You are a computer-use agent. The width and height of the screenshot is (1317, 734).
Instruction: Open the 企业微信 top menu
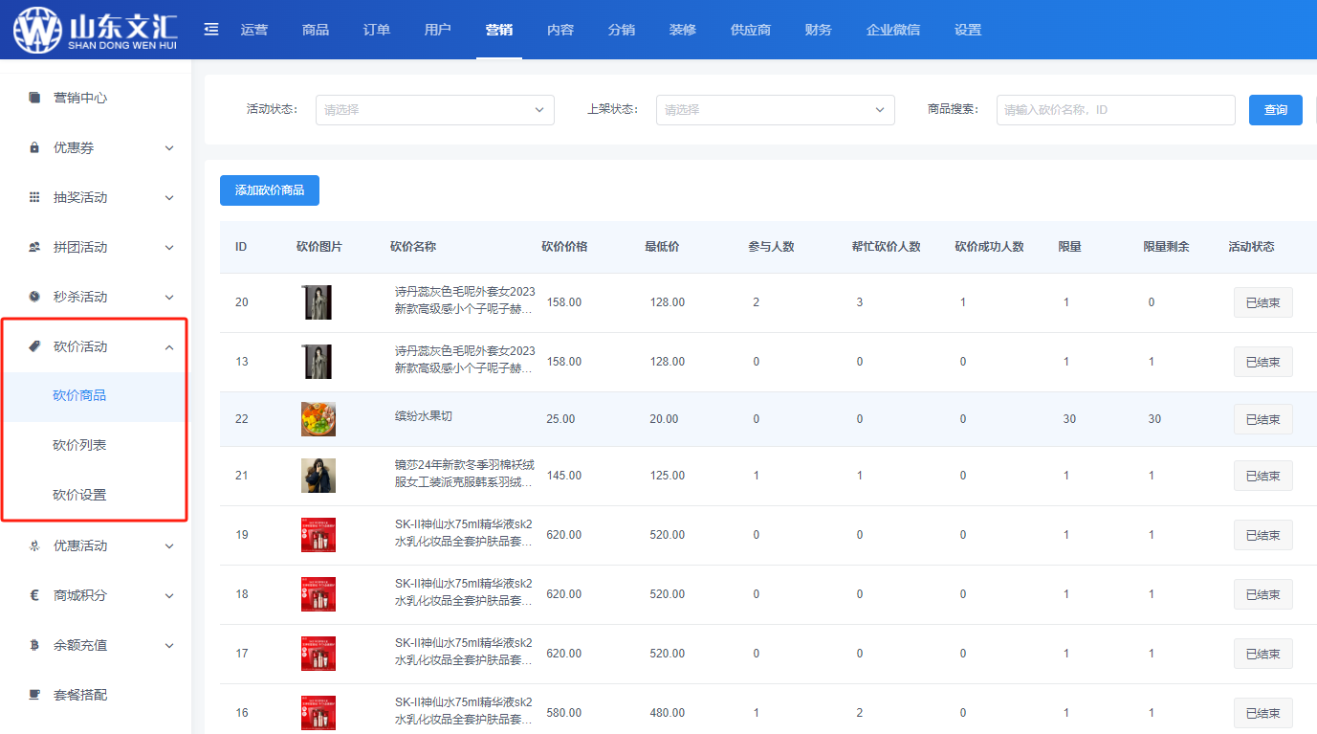[893, 30]
